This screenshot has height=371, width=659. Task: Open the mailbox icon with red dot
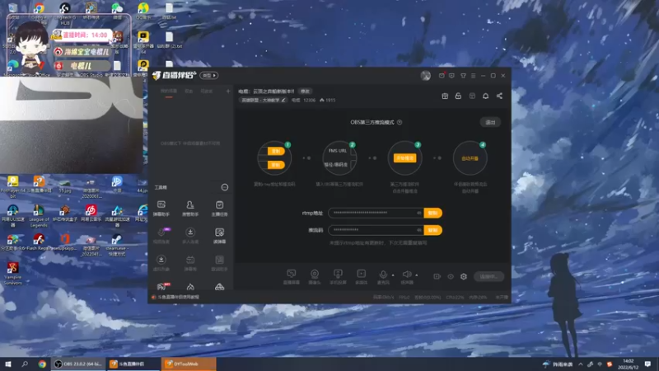click(x=442, y=76)
